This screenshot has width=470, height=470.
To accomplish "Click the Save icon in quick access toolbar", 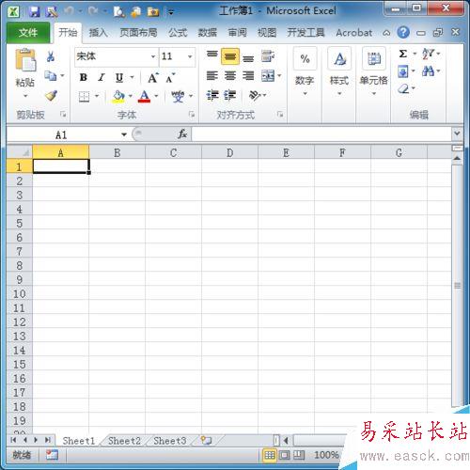I will pyautogui.click(x=35, y=12).
